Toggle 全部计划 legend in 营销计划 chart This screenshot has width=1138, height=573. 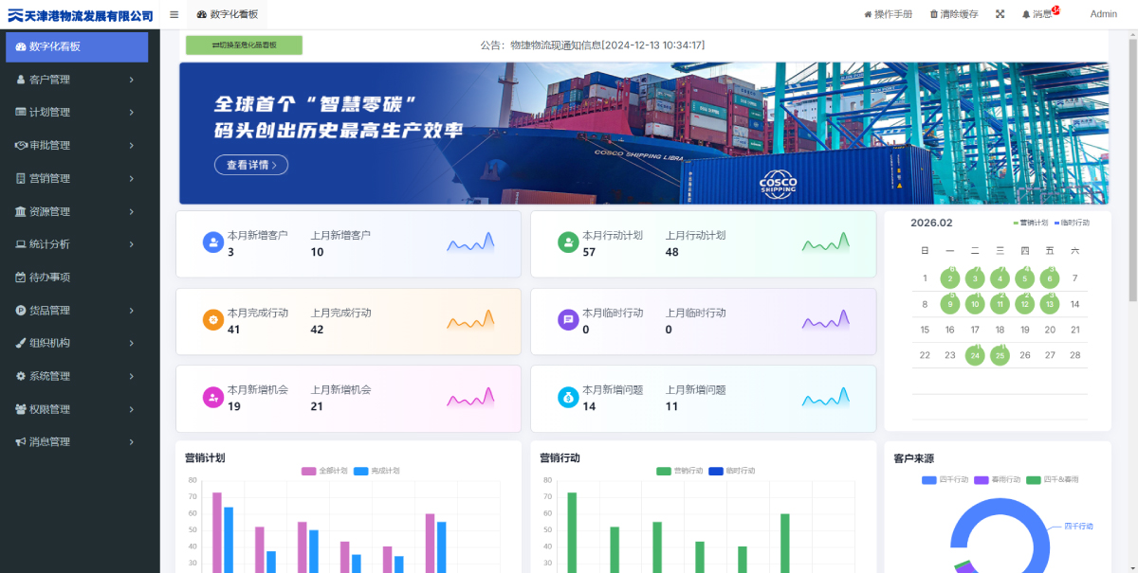coord(323,471)
